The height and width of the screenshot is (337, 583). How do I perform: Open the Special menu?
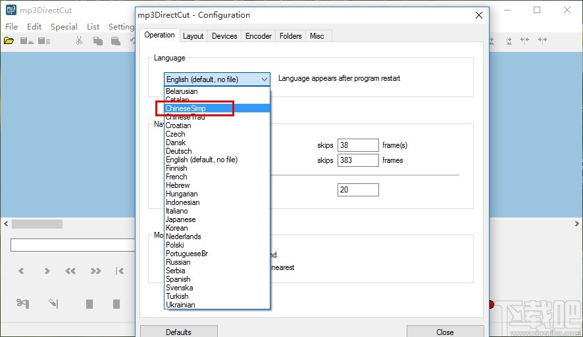tap(64, 27)
